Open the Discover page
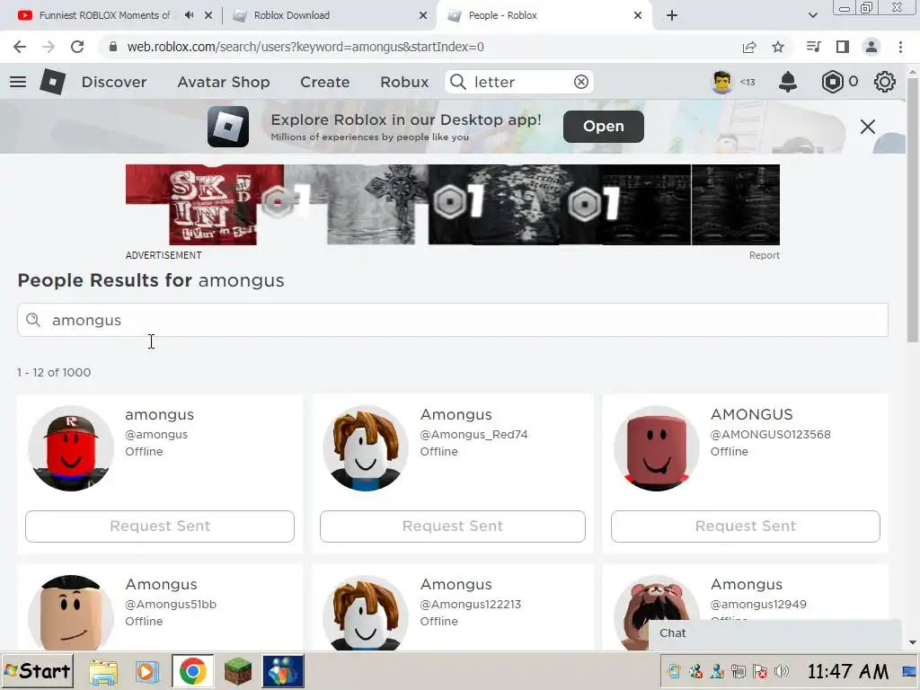This screenshot has width=920, height=690. click(114, 82)
